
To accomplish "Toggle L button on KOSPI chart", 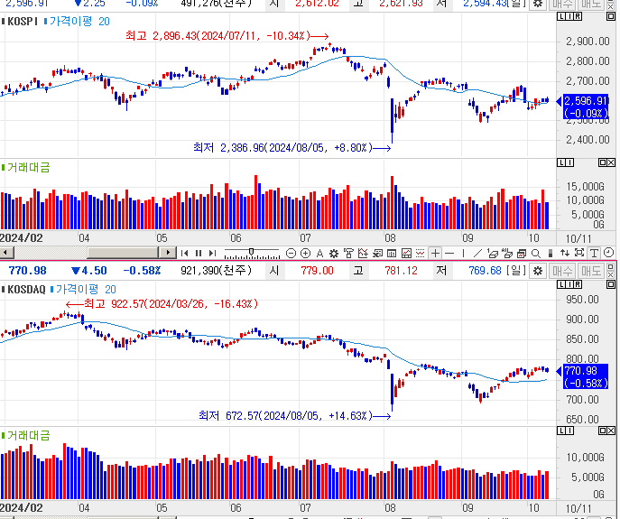I will [561, 16].
